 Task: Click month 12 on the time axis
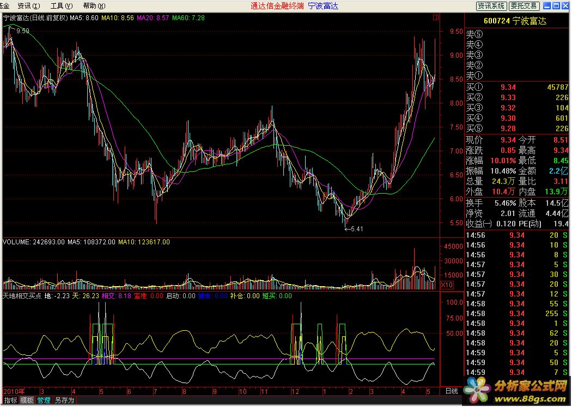pos(295,392)
